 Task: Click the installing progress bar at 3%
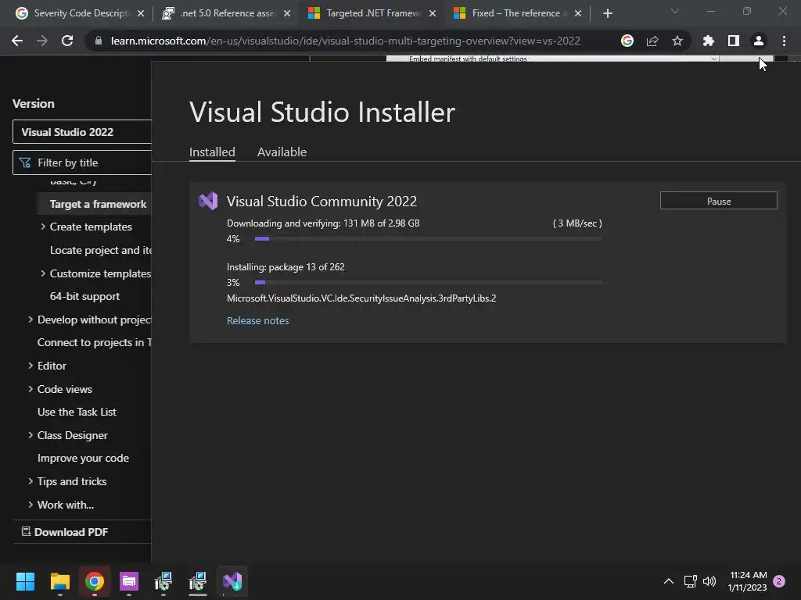pyautogui.click(x=428, y=282)
